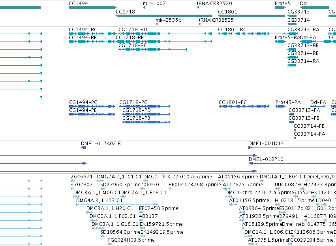The height and width of the screenshot is (246, 336).
Task: Click the CG33714-PB protein arrow
Action: [295, 130]
